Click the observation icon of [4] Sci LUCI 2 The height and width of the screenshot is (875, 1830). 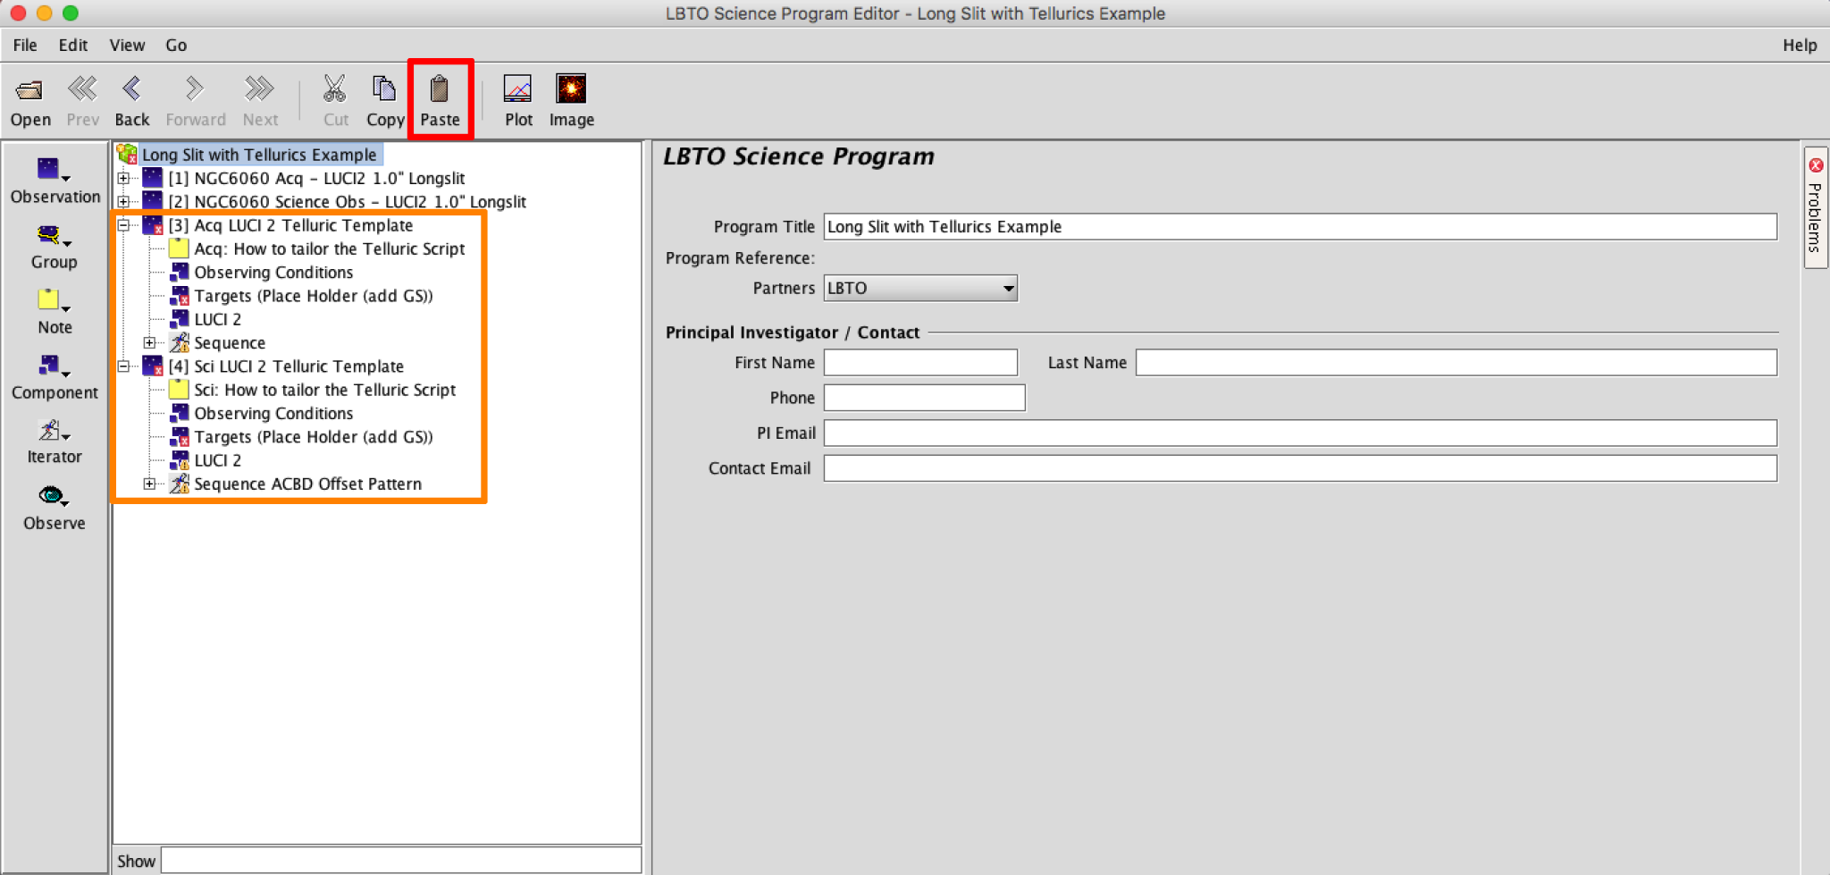[x=153, y=366]
